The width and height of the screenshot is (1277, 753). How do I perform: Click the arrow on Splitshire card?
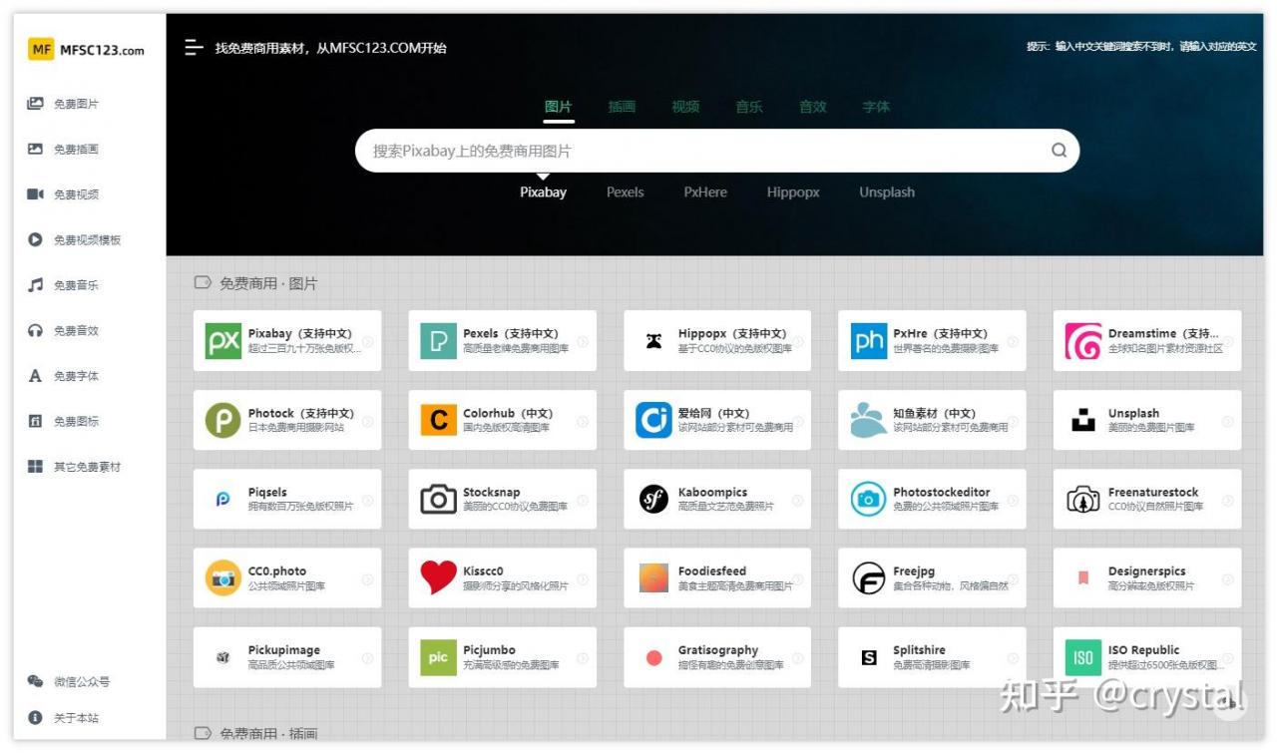[x=1013, y=657]
